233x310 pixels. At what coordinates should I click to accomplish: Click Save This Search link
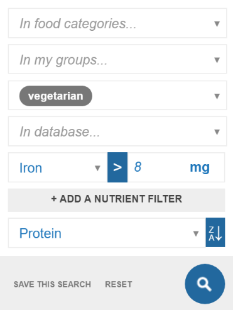(x=52, y=284)
